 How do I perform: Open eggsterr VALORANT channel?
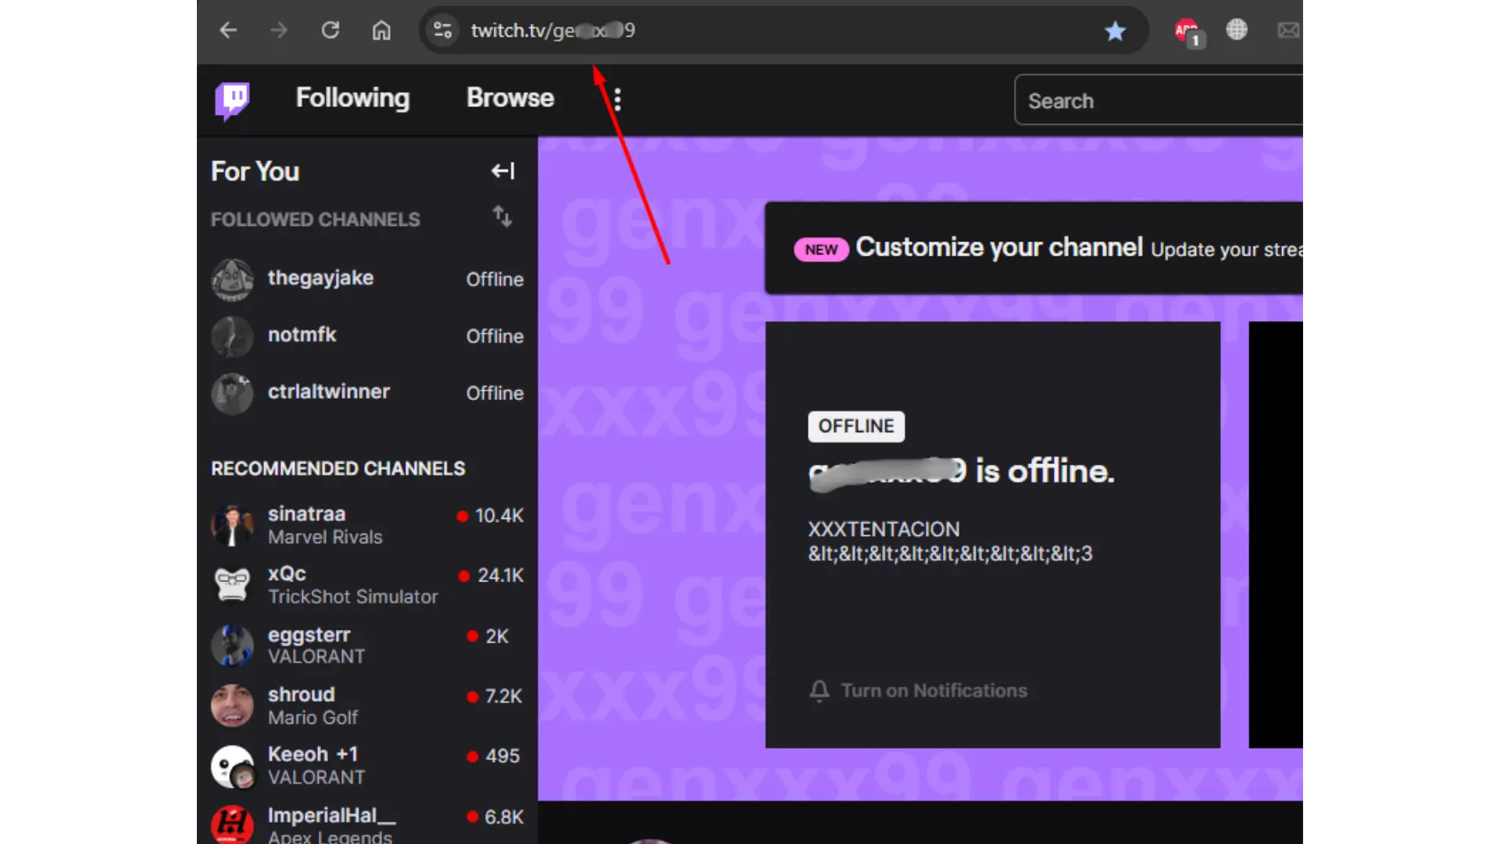[x=367, y=645]
